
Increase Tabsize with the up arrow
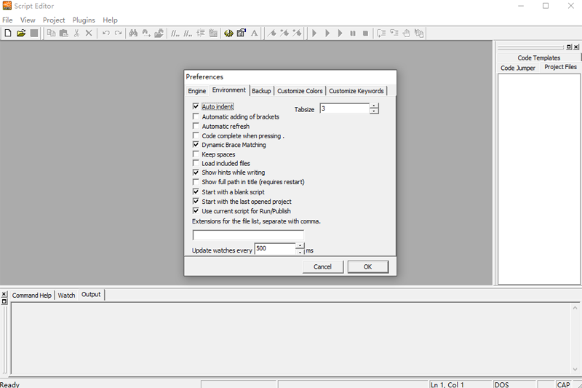[x=374, y=106]
